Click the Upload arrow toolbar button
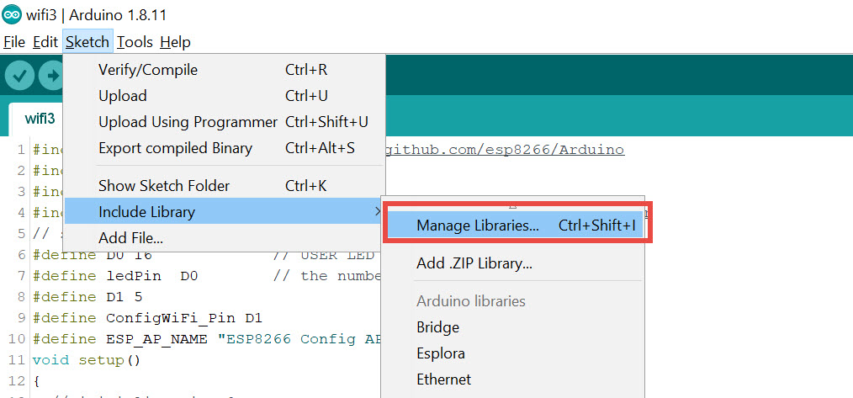 [51, 76]
